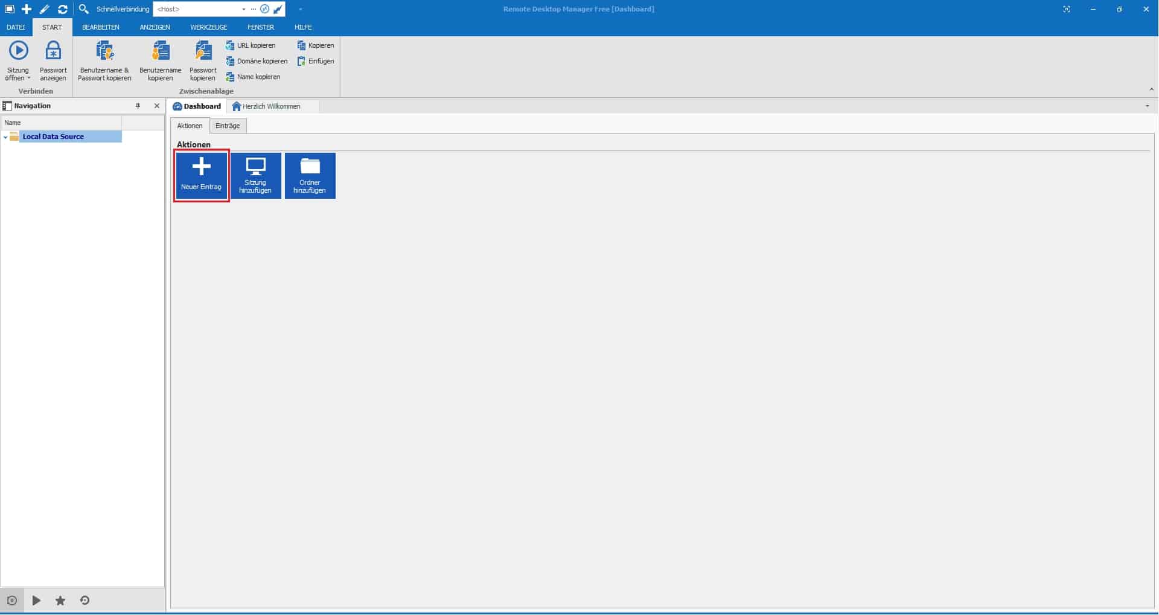This screenshot has width=1159, height=615.
Task: Pin the Navigation panel
Action: (x=138, y=105)
